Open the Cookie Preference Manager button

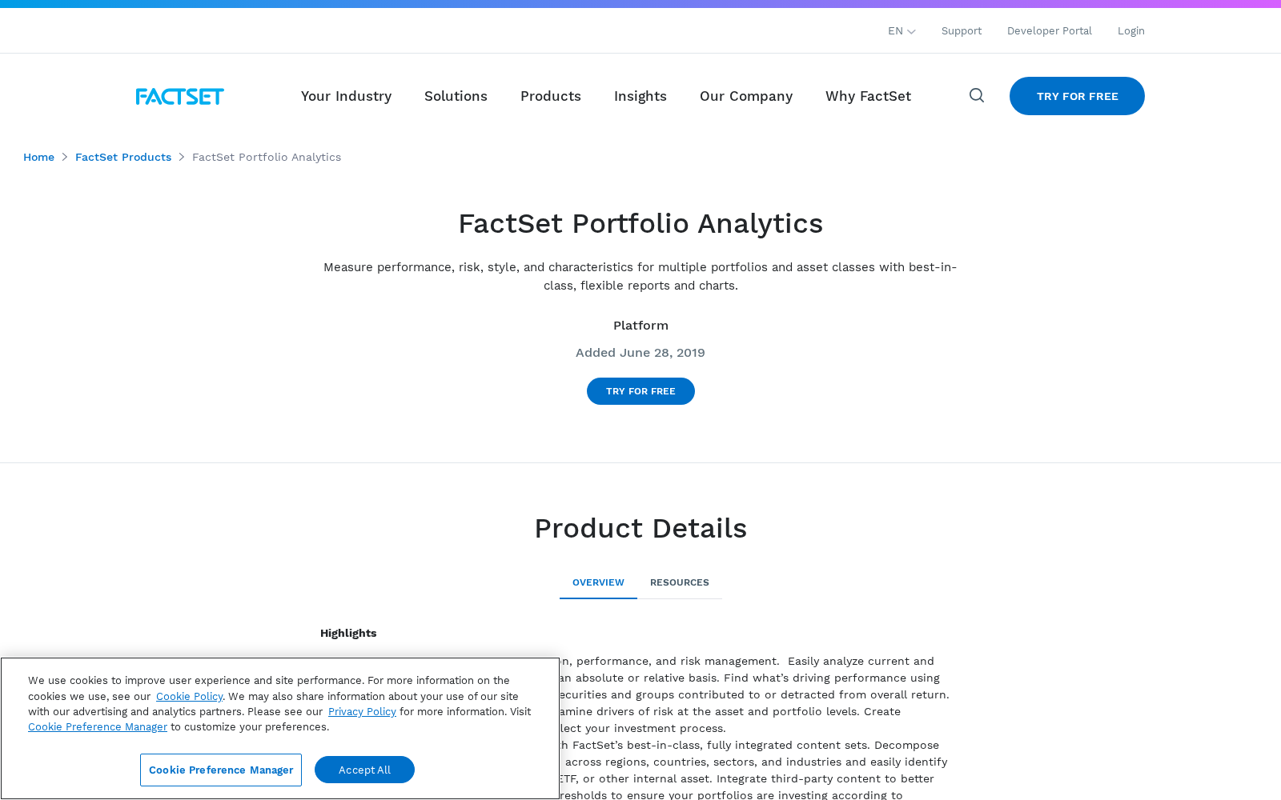click(221, 770)
